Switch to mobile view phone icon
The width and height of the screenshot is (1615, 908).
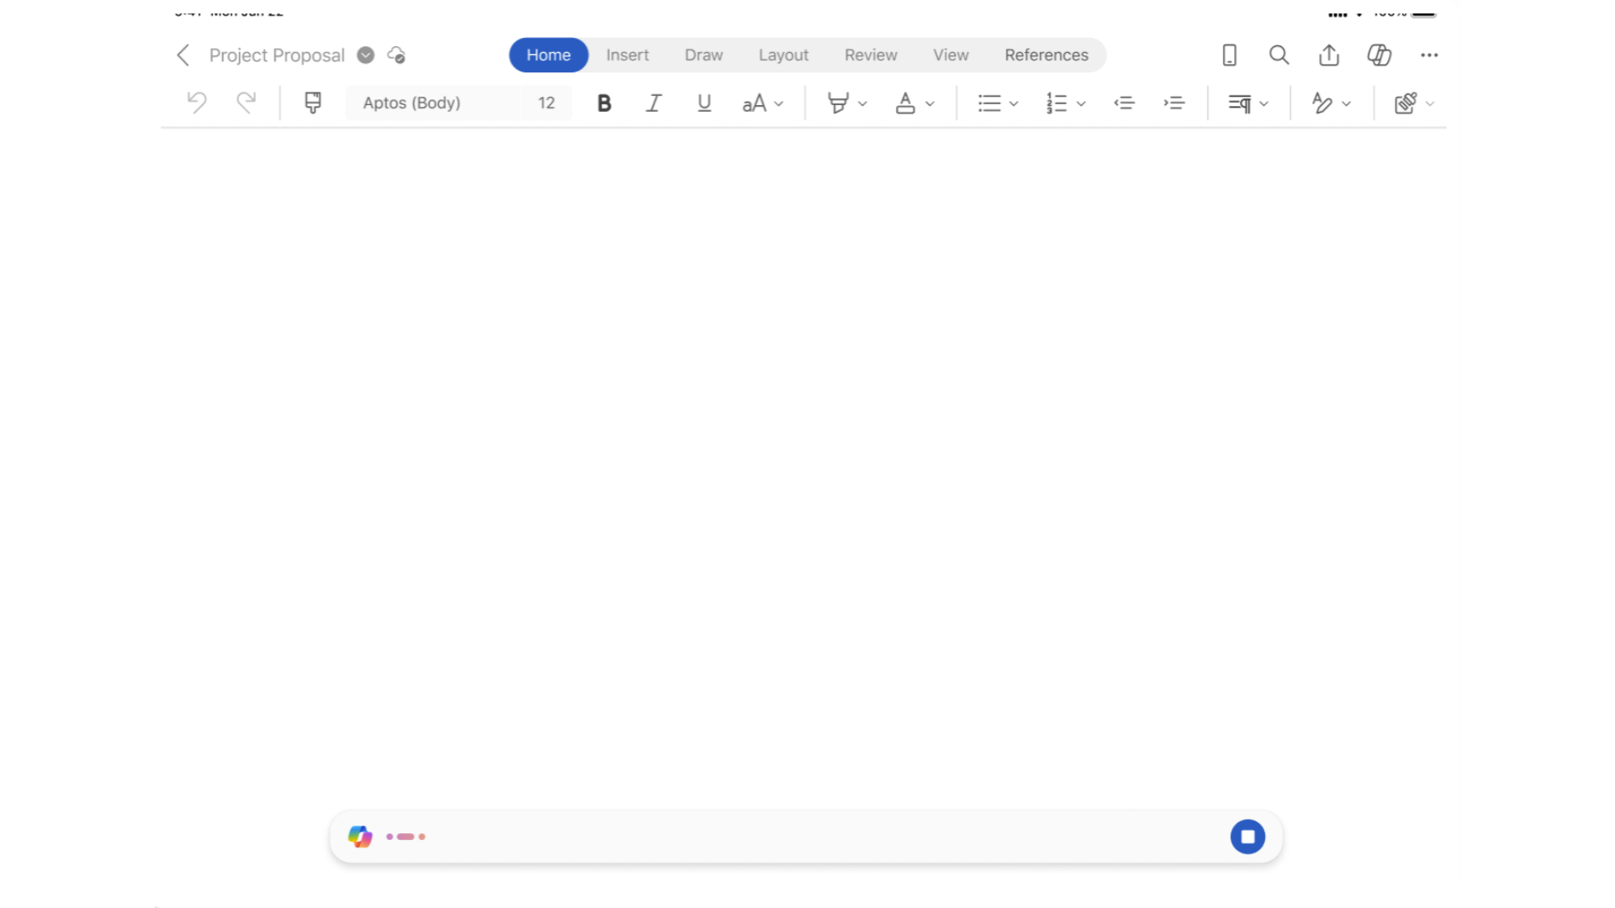(x=1229, y=55)
